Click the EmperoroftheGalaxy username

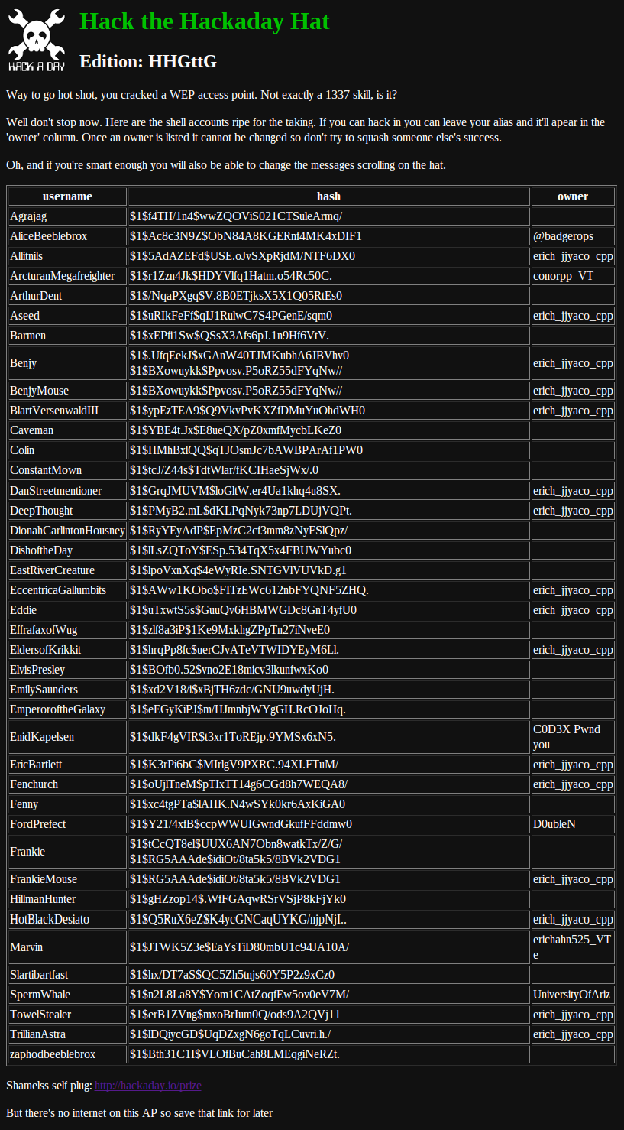(x=57, y=709)
